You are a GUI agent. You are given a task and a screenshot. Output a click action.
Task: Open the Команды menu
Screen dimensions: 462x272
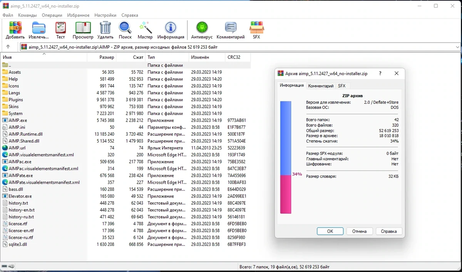27,15
